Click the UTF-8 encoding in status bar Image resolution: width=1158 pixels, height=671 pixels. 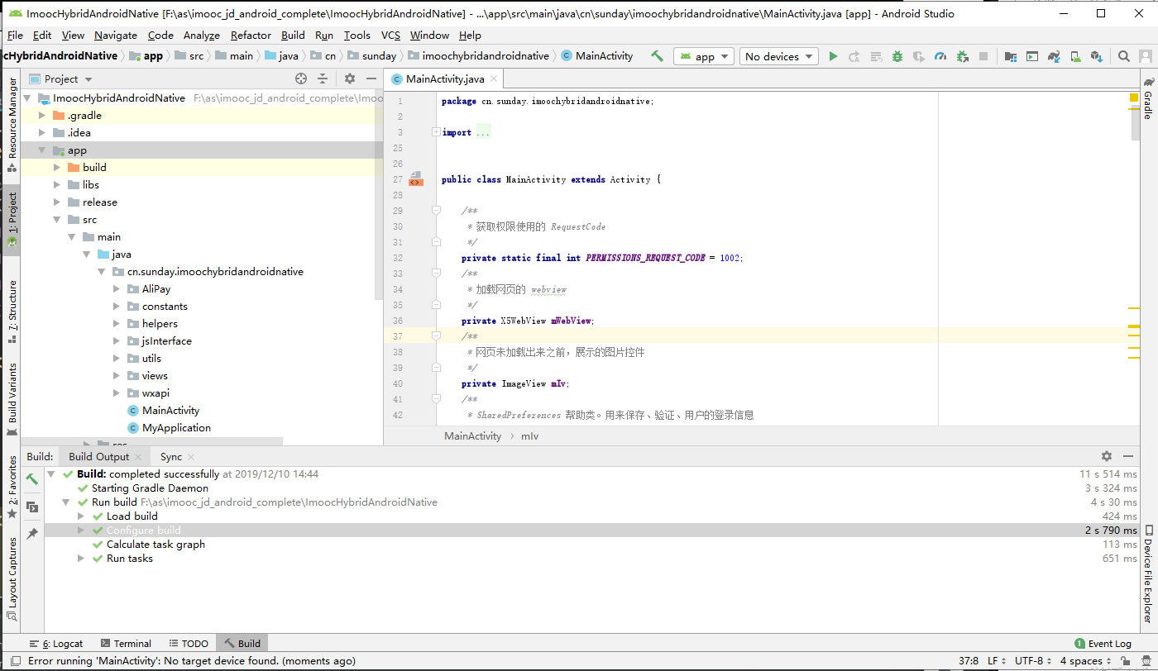coord(1032,660)
